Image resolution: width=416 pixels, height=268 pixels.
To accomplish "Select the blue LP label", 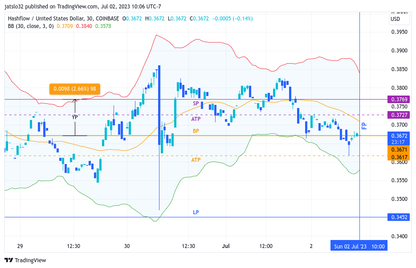I will click(x=196, y=212).
